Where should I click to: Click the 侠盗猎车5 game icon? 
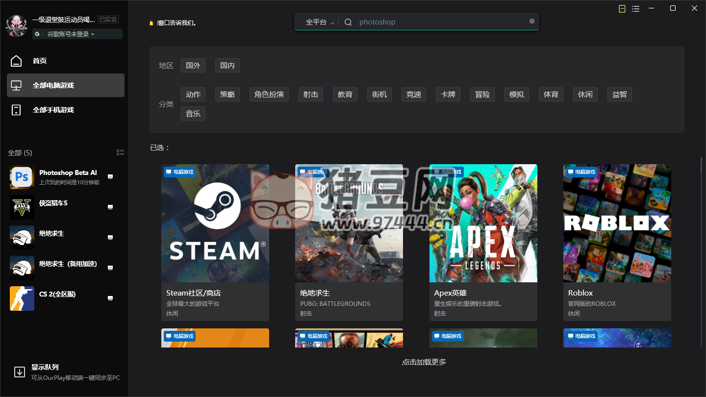click(x=22, y=207)
